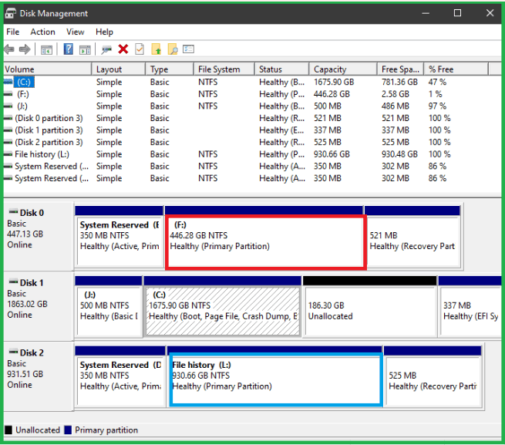Sort by the File System column header
The width and height of the screenshot is (505, 445).
(224, 69)
